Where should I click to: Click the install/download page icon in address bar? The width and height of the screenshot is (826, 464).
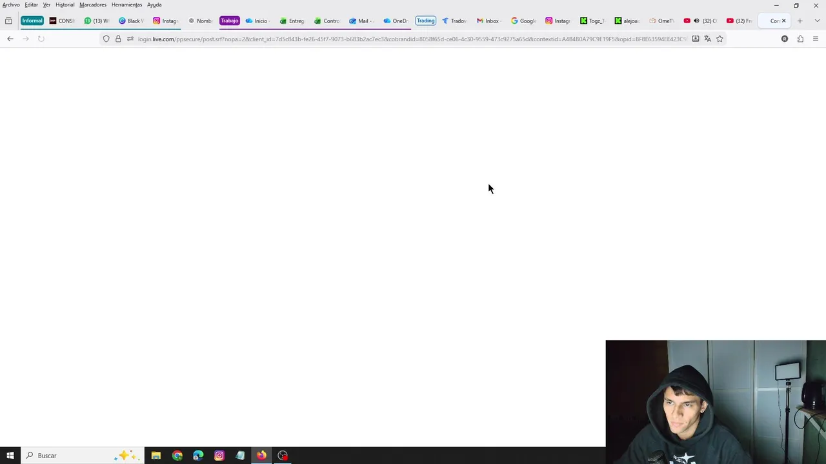696,39
